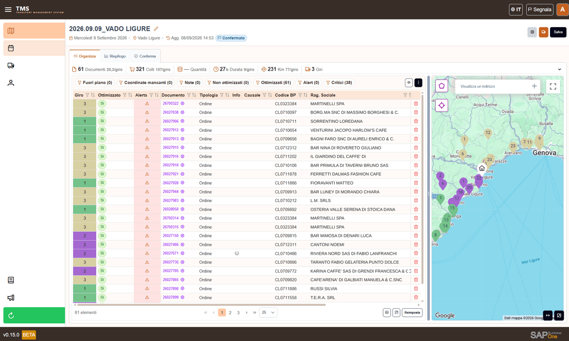
Task: Toggle the Note (0) filter
Action: coord(190,83)
